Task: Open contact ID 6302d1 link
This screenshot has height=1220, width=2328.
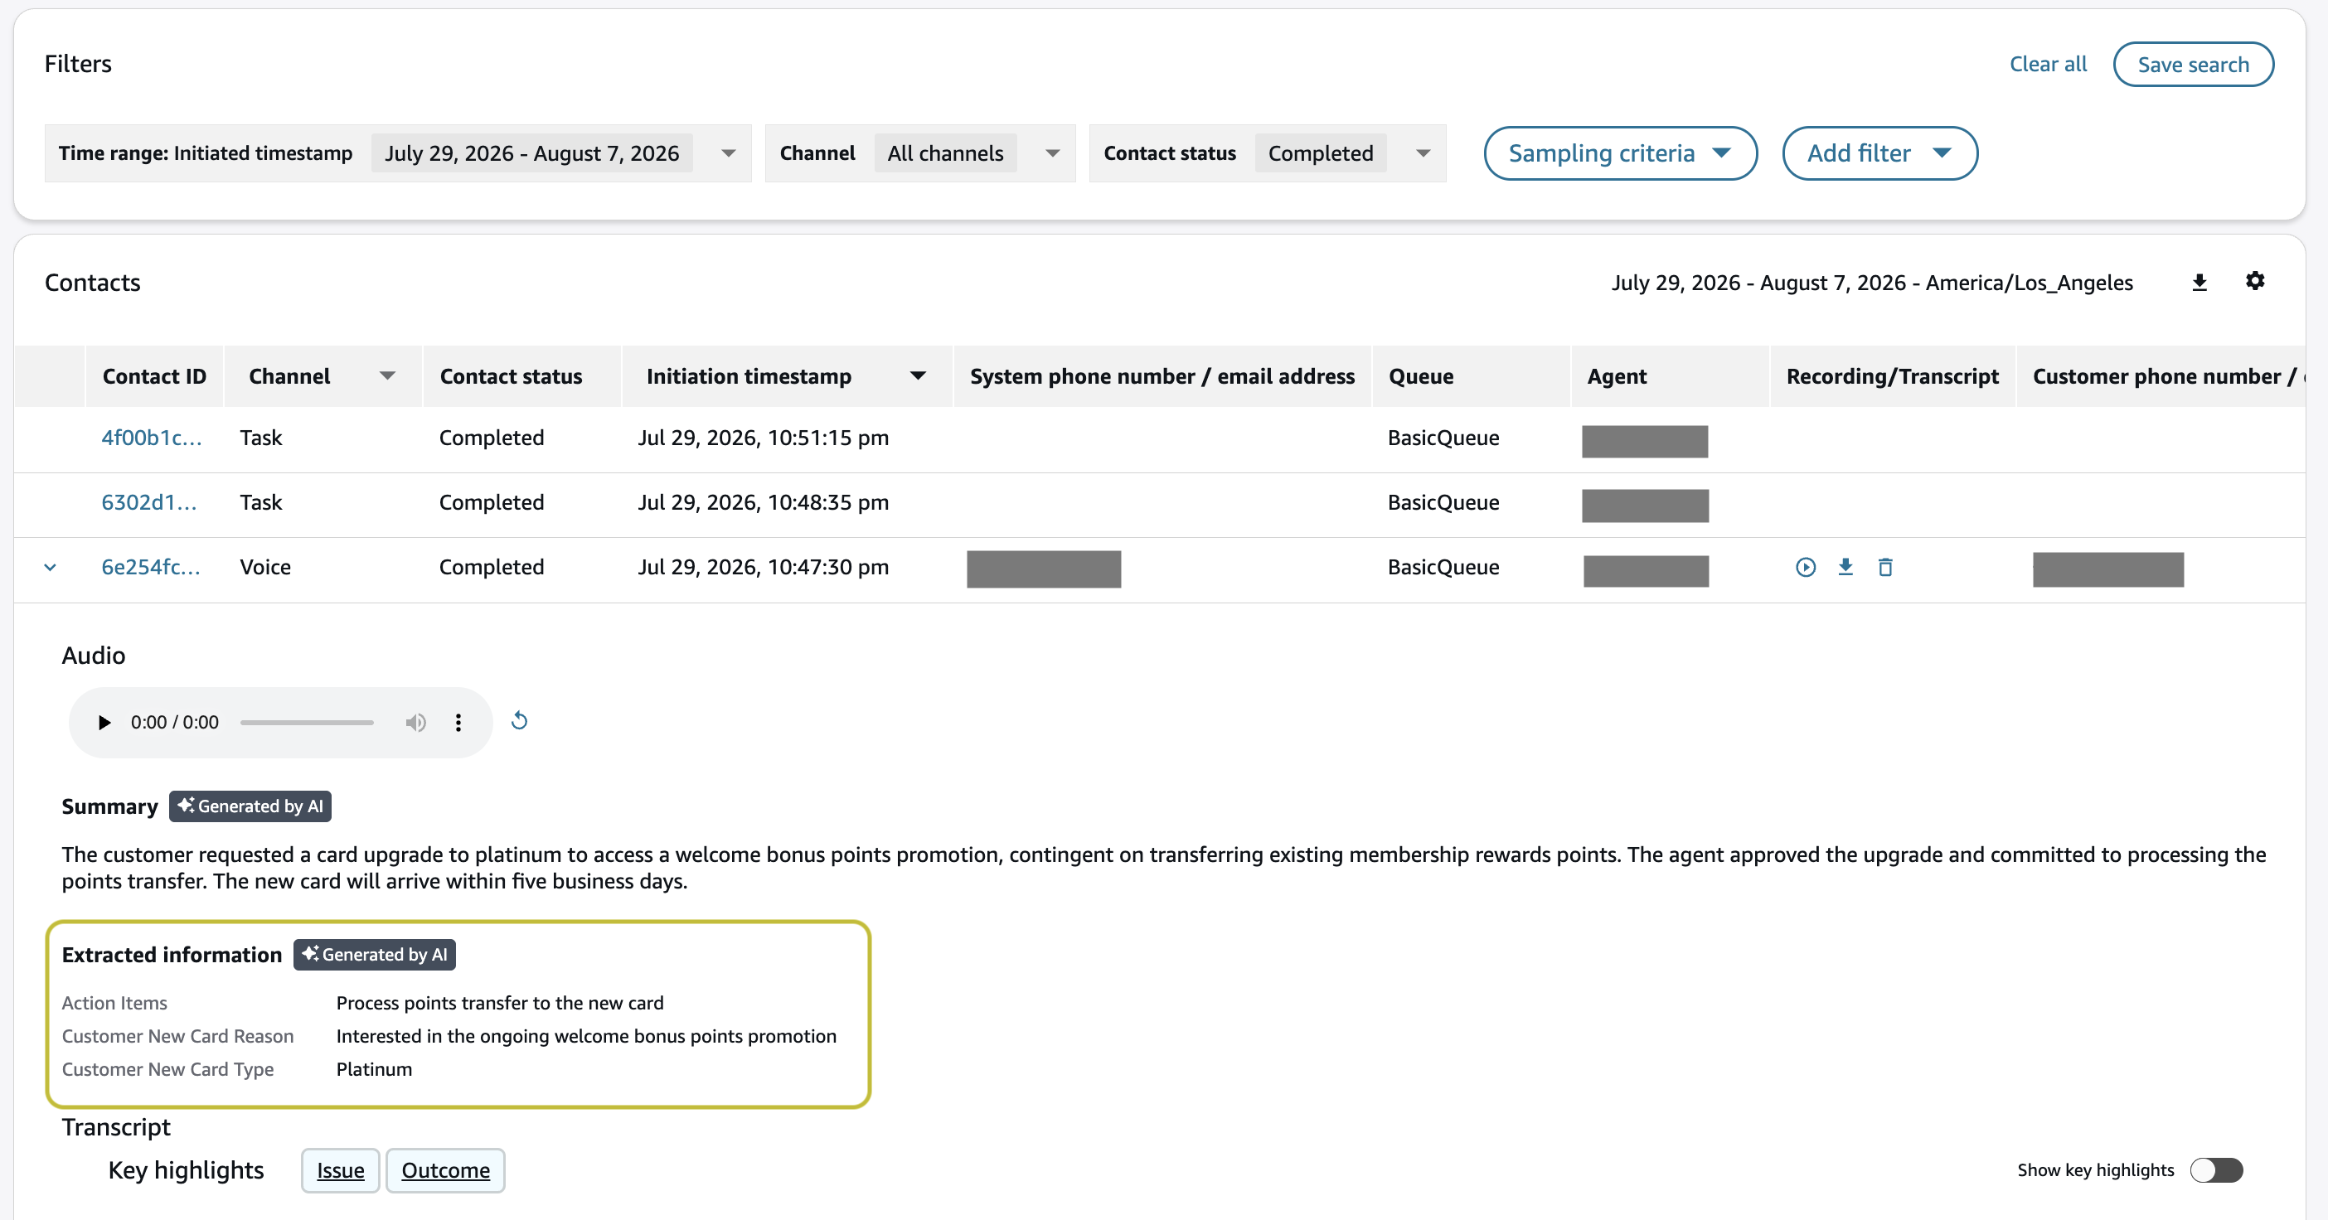Action: [148, 502]
